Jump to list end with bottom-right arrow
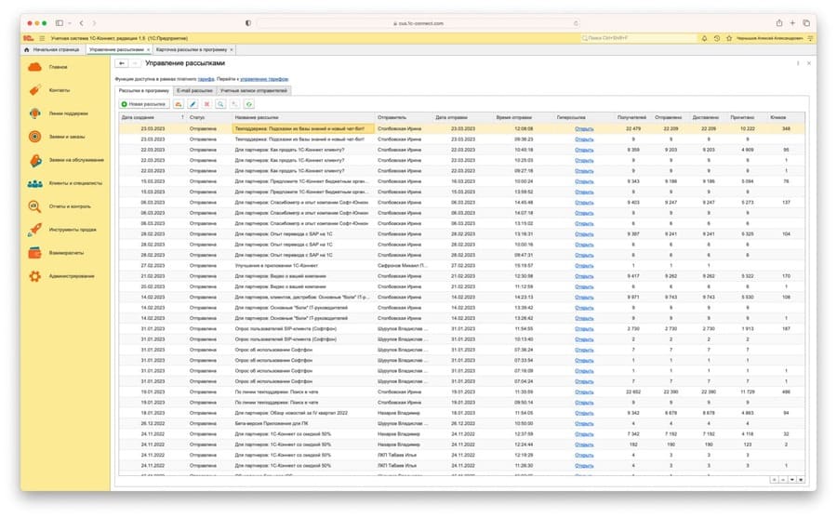 coord(801,480)
